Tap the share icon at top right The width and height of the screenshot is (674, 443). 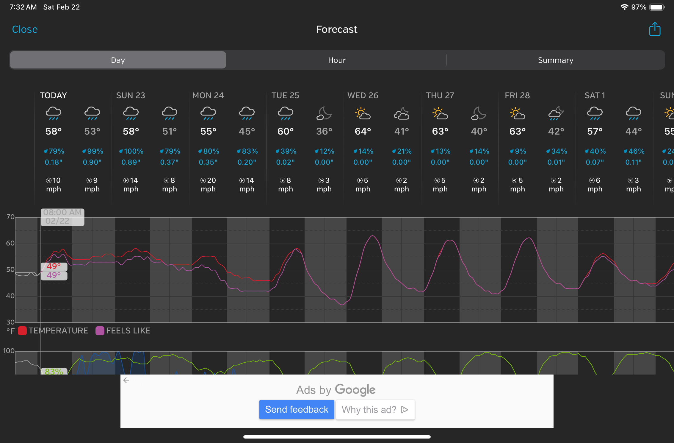click(654, 29)
